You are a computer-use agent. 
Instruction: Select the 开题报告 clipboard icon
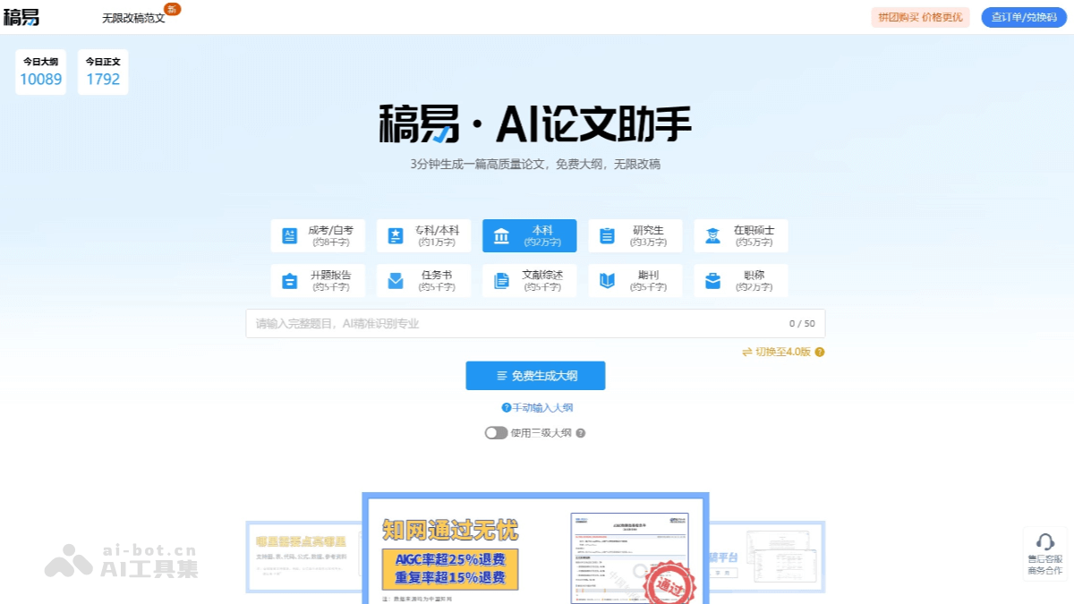(290, 280)
